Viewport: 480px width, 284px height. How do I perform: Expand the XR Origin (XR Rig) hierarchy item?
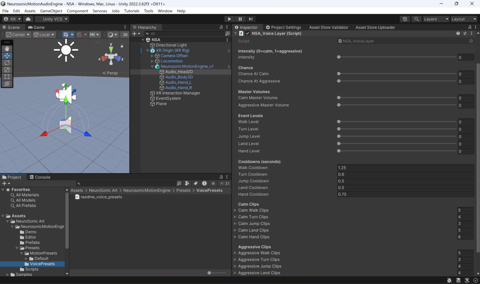point(148,50)
